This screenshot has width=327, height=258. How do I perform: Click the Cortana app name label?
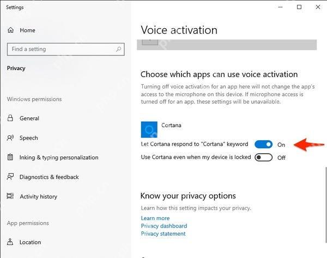tap(171, 125)
